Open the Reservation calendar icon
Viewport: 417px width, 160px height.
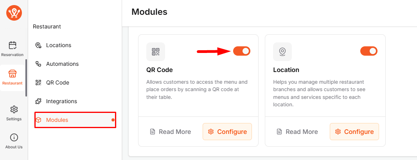tap(13, 45)
